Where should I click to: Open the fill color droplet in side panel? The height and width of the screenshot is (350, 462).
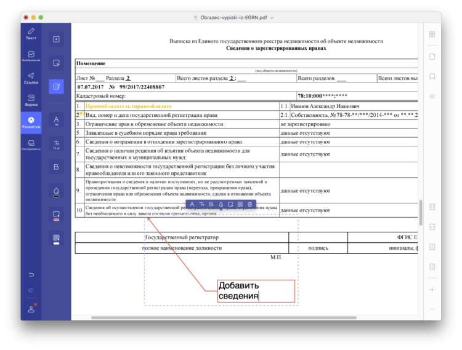(x=56, y=191)
